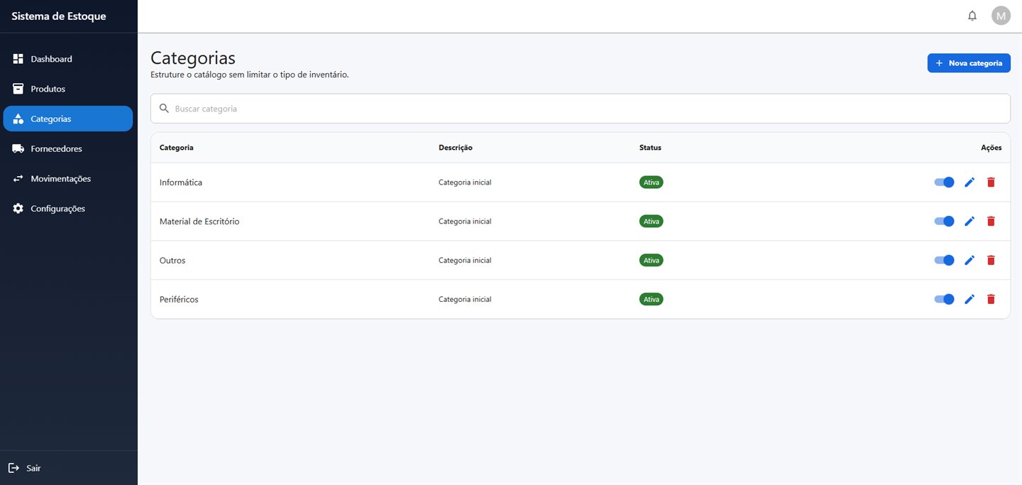This screenshot has height=485, width=1022.
Task: Delete the Periféricos category
Action: point(991,300)
